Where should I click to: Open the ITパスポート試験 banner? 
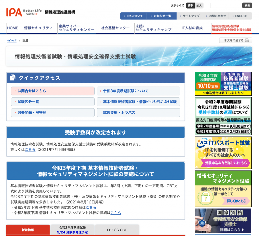(x=223, y=153)
